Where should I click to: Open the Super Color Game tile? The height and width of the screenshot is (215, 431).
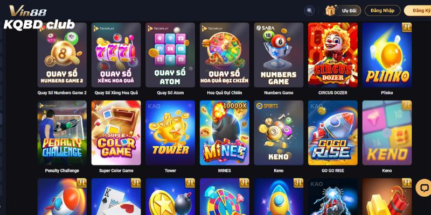pyautogui.click(x=116, y=133)
